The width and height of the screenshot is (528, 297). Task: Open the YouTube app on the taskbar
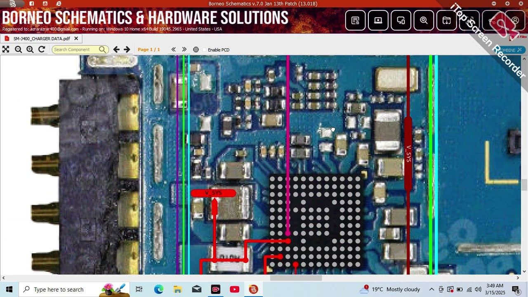tap(235, 289)
